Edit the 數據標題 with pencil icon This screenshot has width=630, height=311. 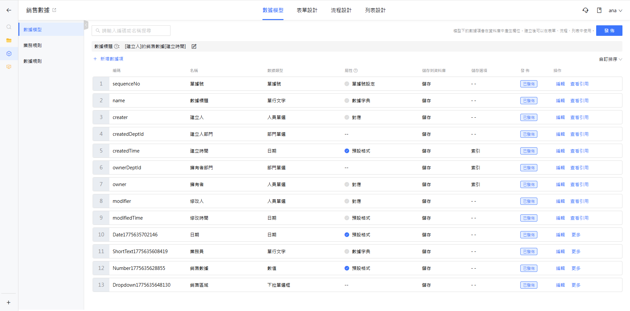(x=194, y=46)
